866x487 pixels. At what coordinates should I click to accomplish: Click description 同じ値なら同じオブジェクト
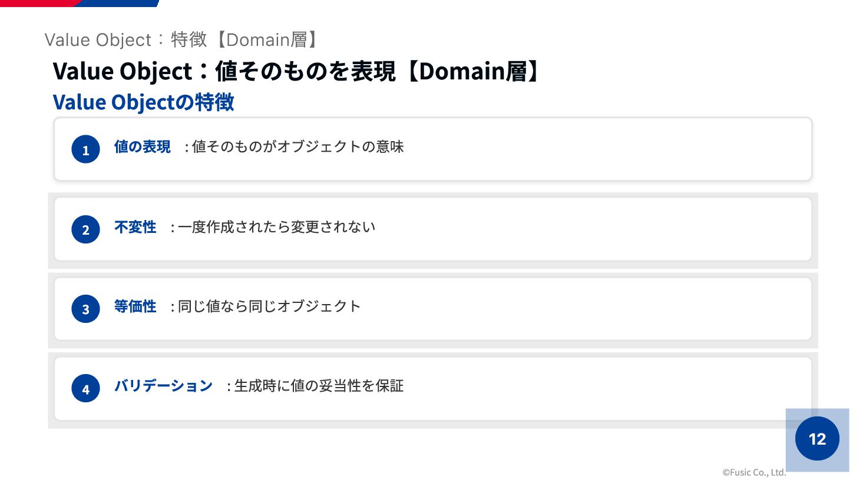(269, 306)
